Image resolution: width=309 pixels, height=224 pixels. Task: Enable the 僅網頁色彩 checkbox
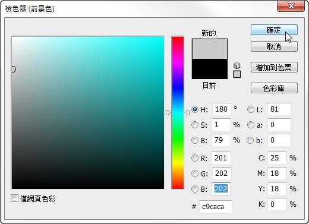coord(14,198)
